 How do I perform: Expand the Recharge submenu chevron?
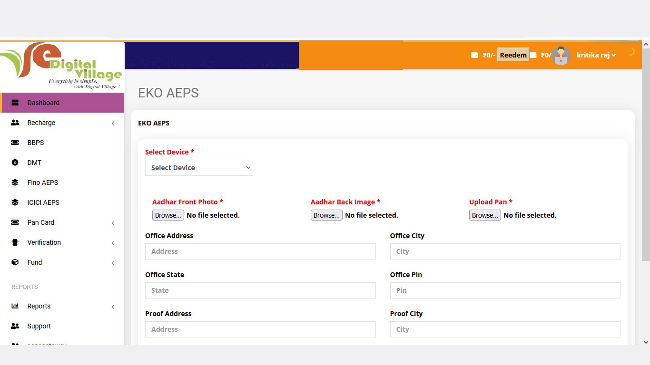pyautogui.click(x=113, y=124)
